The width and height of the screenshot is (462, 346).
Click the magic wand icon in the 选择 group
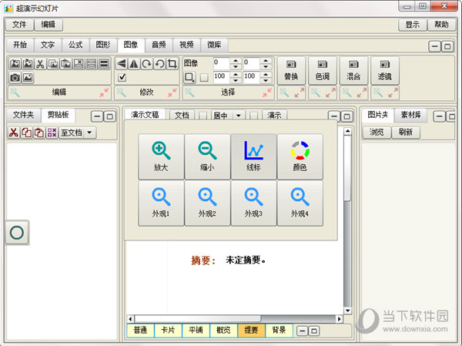[189, 92]
